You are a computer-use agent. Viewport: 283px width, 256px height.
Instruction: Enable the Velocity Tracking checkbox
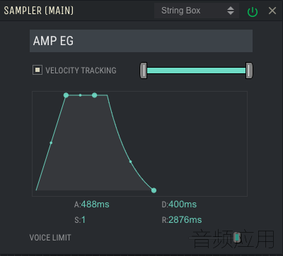point(37,70)
